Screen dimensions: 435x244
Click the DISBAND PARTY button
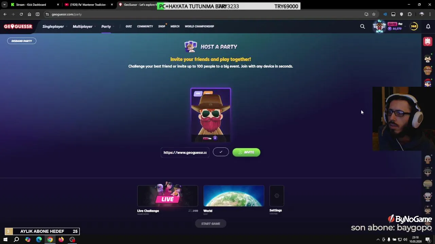click(x=22, y=41)
